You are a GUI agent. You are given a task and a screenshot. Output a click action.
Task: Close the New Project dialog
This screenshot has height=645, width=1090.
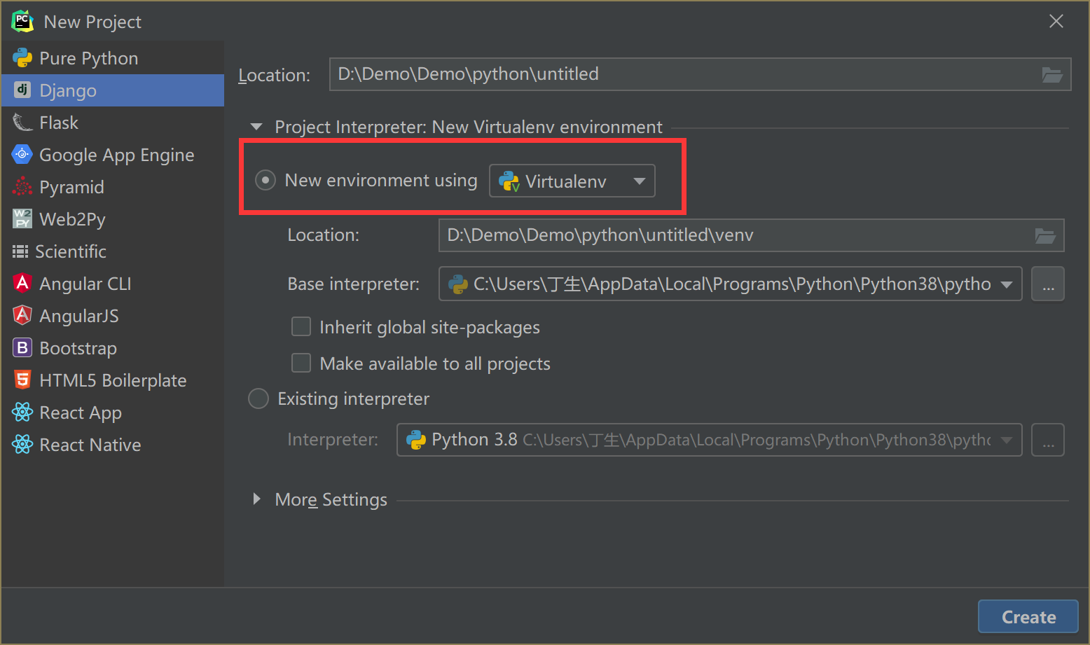point(1056,22)
